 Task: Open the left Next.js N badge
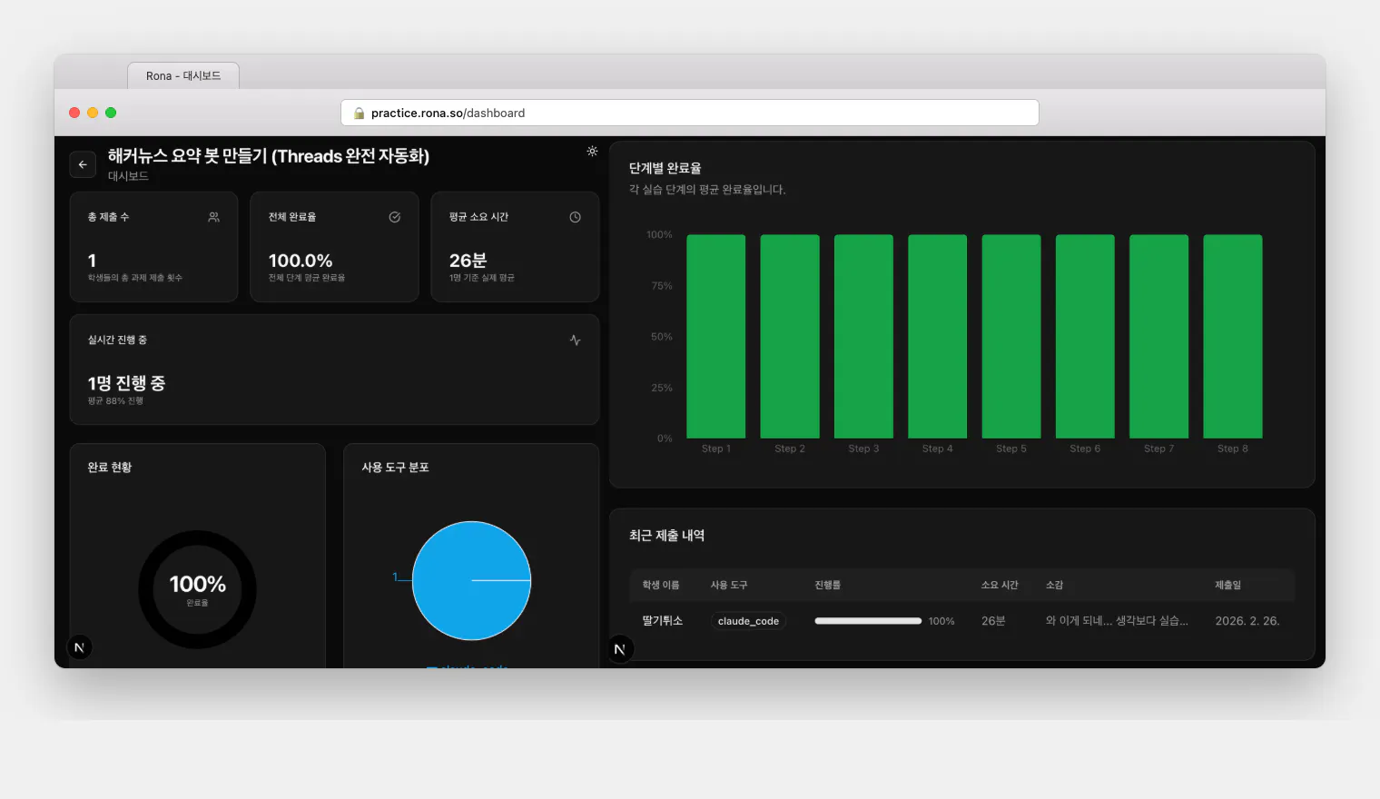[x=80, y=647]
